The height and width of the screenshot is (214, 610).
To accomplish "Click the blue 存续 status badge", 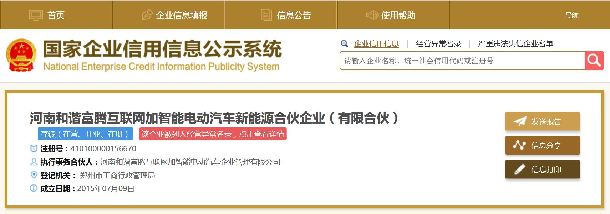I will pos(85,134).
